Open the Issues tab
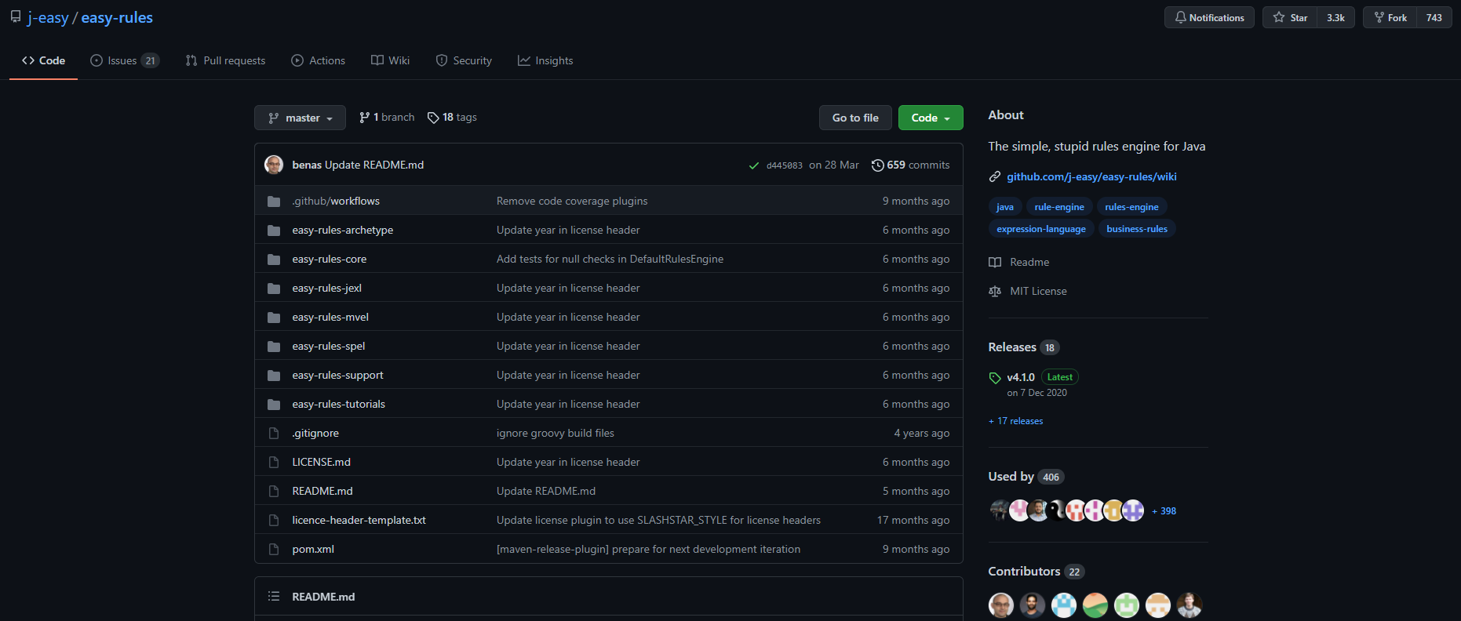Viewport: 1461px width, 621px height. (125, 60)
